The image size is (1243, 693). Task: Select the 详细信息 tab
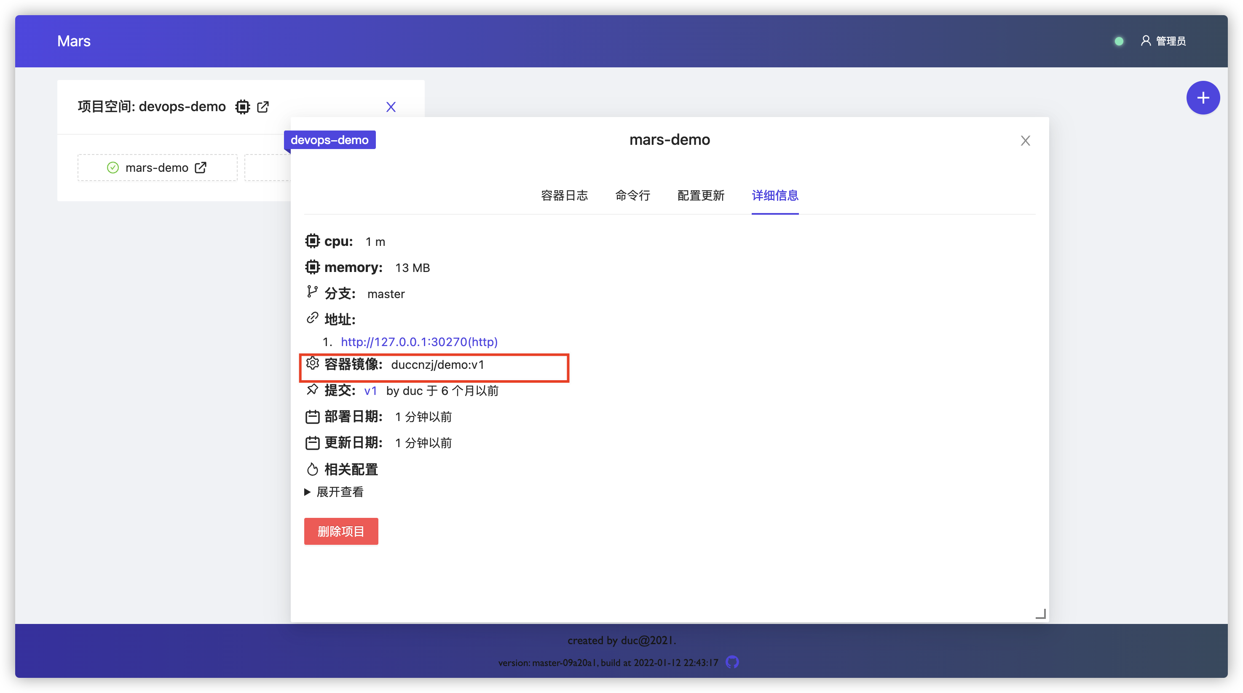tap(775, 195)
